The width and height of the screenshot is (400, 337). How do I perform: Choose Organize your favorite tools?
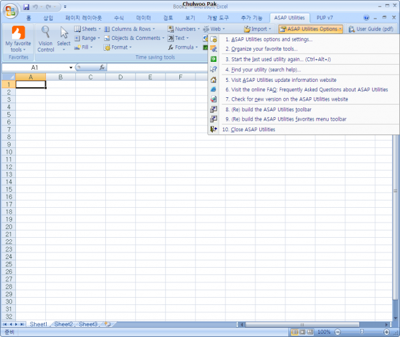[303, 49]
